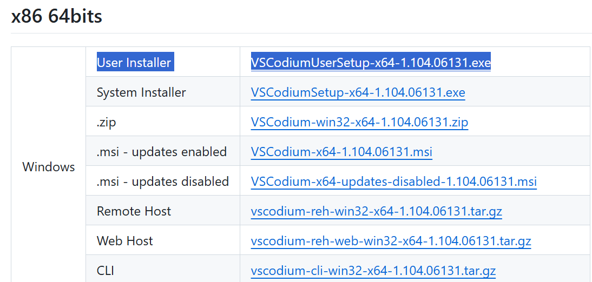This screenshot has width=592, height=282.
Task: Click the .msi - updates disabled label
Action: click(163, 182)
